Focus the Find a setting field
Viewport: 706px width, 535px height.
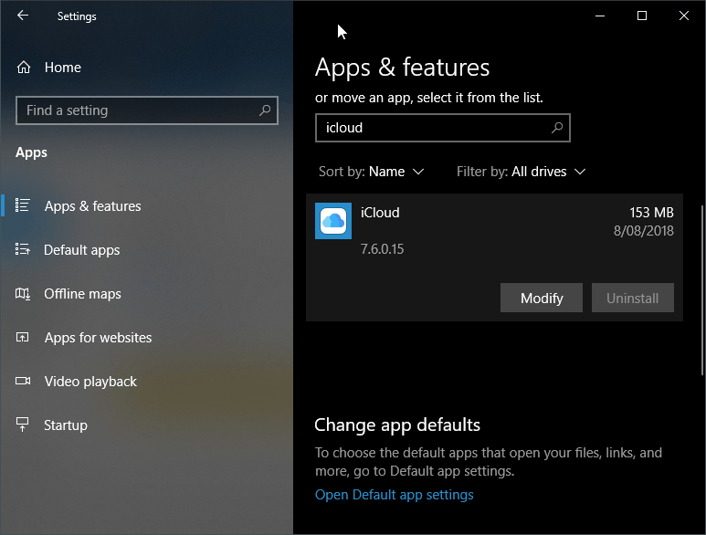tap(147, 110)
